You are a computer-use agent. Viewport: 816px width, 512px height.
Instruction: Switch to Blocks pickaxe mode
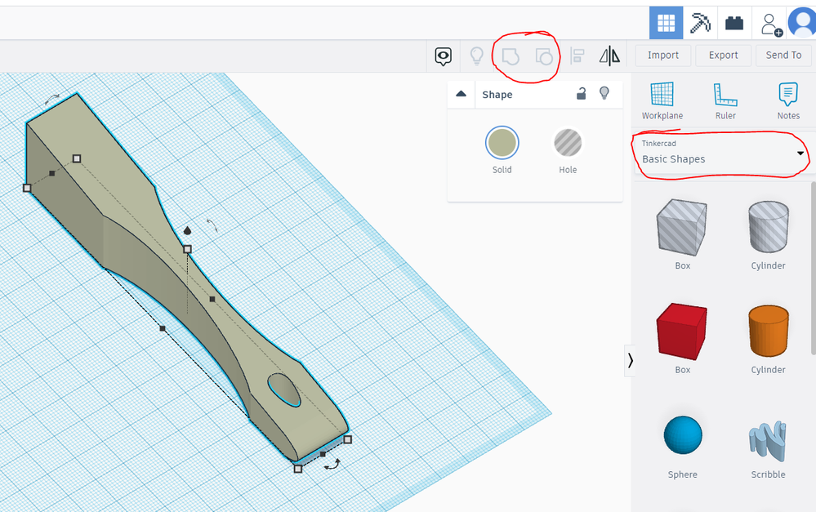pyautogui.click(x=700, y=23)
